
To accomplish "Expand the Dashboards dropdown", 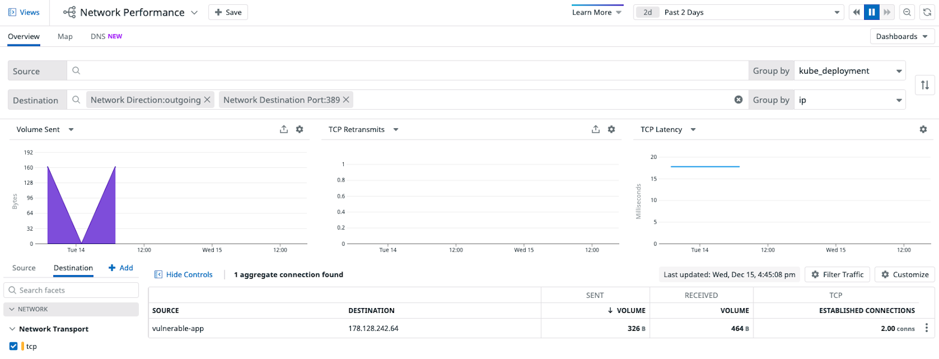I will (x=902, y=37).
